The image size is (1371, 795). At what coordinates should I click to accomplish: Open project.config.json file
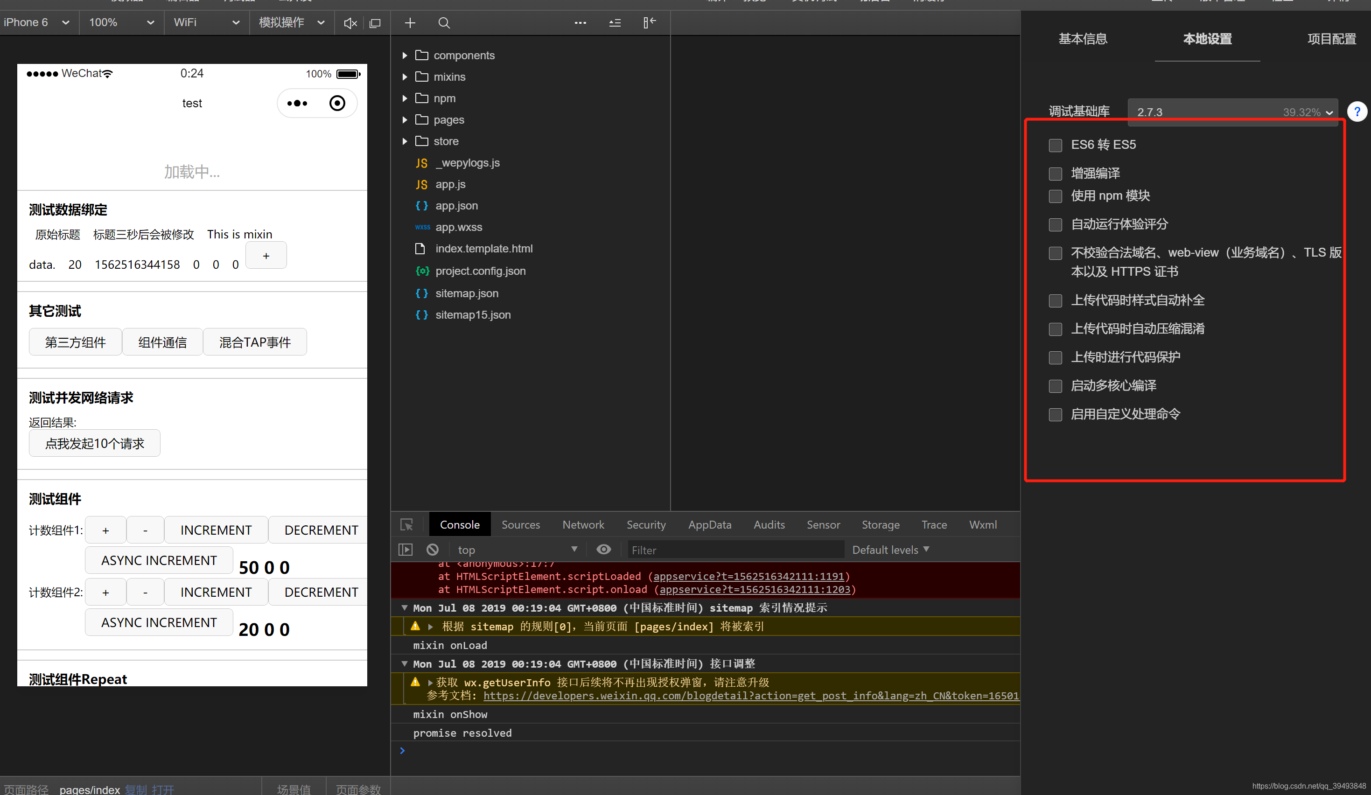tap(480, 271)
